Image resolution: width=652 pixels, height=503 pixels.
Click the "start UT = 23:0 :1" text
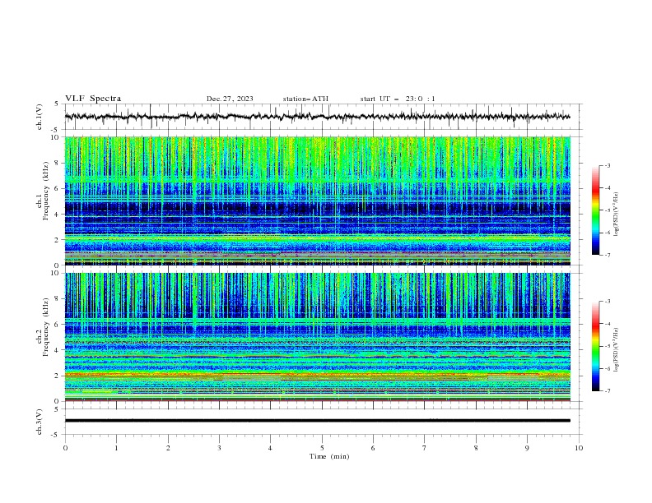pyautogui.click(x=398, y=99)
